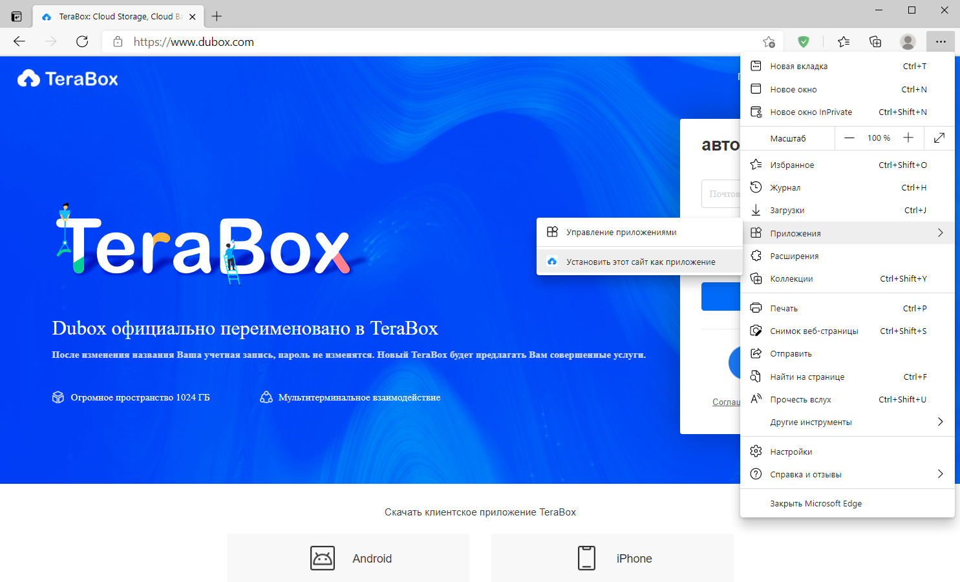Click the iPhone phone icon
The width and height of the screenshot is (960, 582).
(586, 558)
